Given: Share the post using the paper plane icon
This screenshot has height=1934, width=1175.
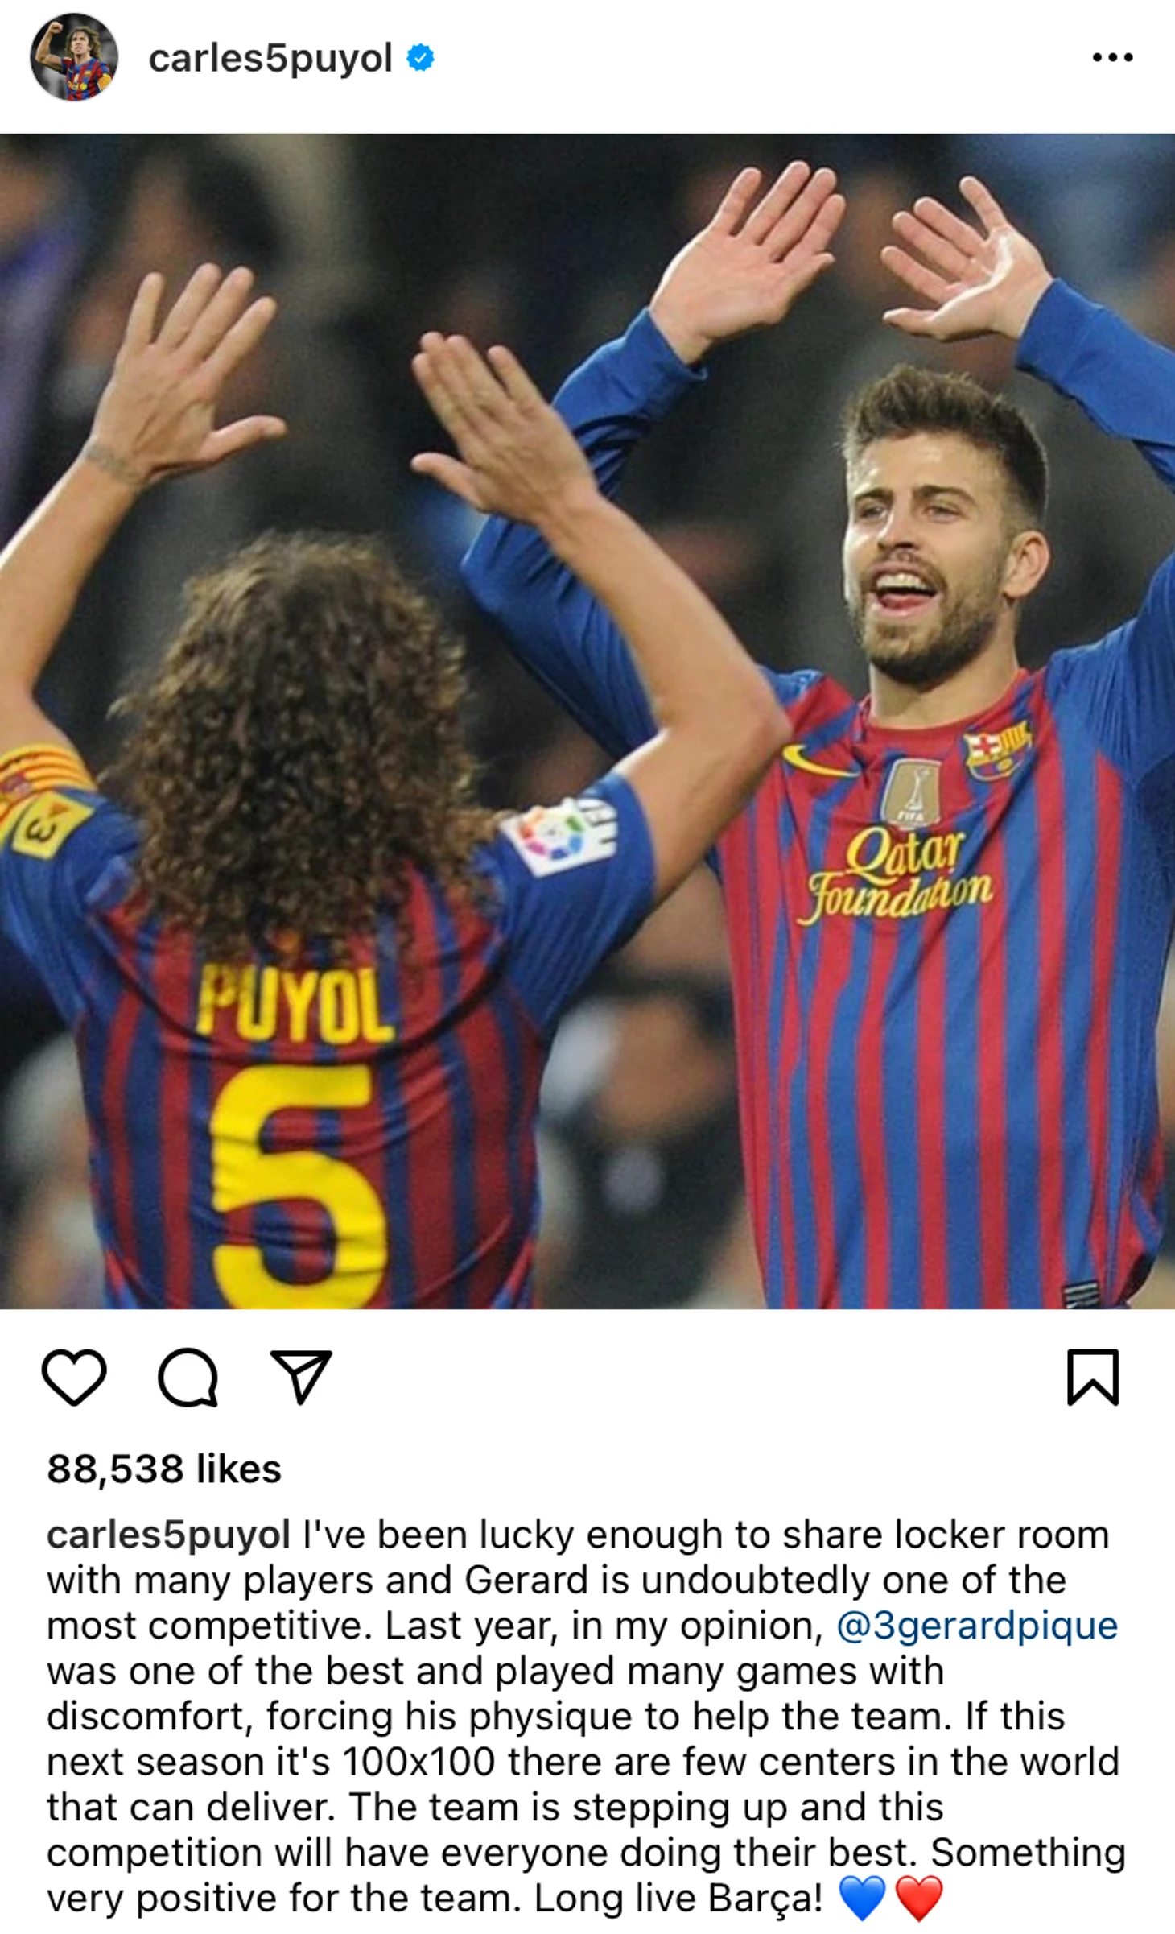Looking at the screenshot, I should [301, 1377].
